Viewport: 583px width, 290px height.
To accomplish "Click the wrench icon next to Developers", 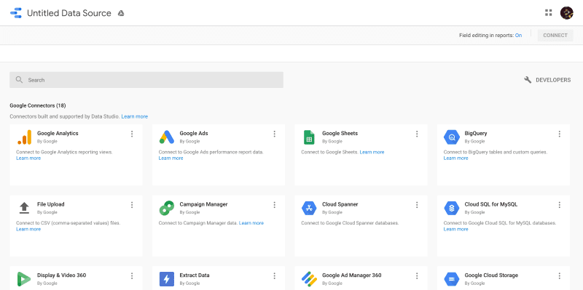I will [528, 80].
